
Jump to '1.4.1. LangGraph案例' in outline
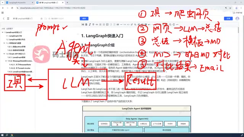pos(16,57)
